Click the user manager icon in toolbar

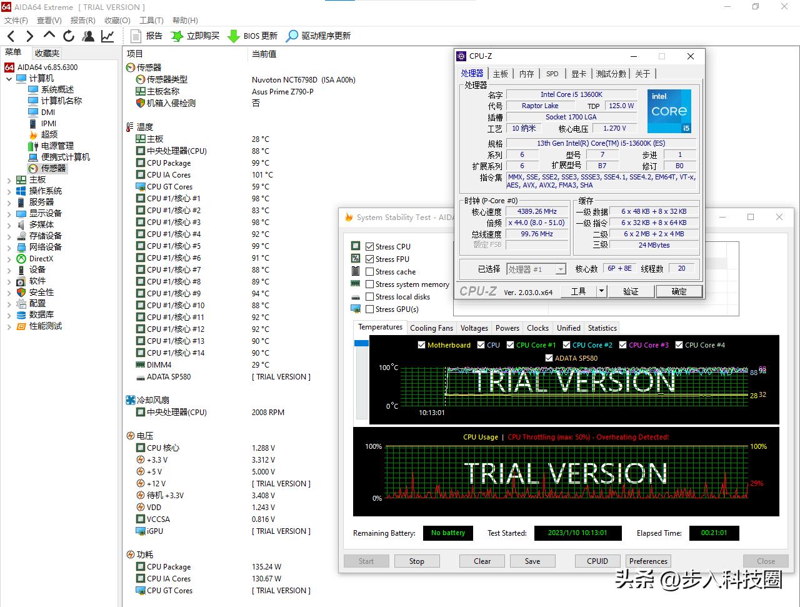point(88,36)
